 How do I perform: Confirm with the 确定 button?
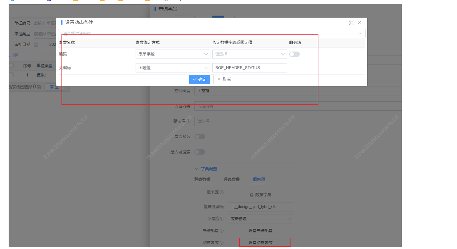pos(199,79)
